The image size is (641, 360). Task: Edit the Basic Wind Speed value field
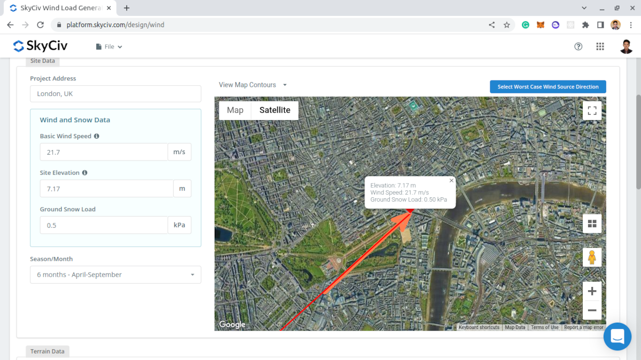click(104, 152)
